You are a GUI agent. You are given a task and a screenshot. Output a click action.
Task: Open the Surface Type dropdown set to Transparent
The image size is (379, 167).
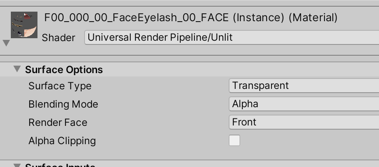click(x=304, y=86)
